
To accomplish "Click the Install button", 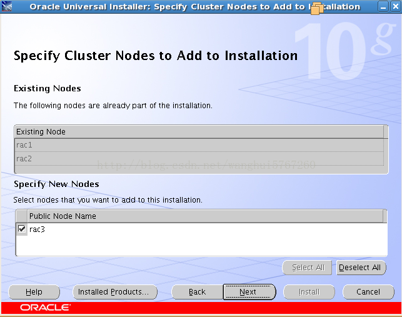I will 309,292.
